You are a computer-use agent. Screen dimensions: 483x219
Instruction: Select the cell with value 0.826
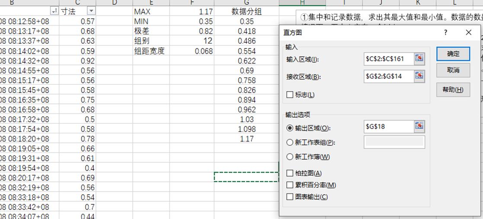[246, 90]
